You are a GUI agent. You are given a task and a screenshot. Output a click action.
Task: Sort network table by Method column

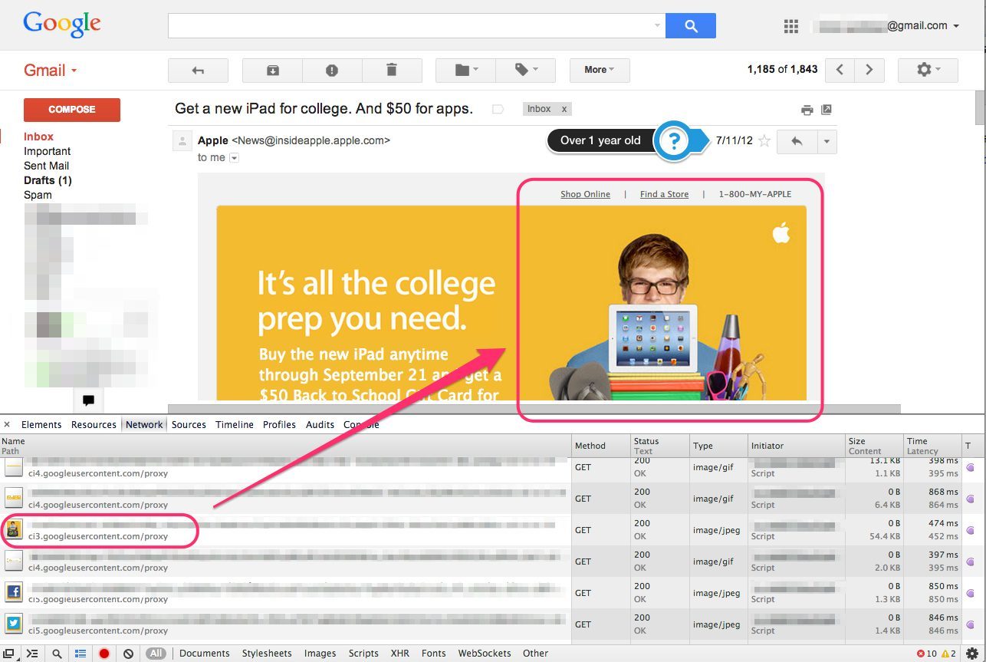600,446
